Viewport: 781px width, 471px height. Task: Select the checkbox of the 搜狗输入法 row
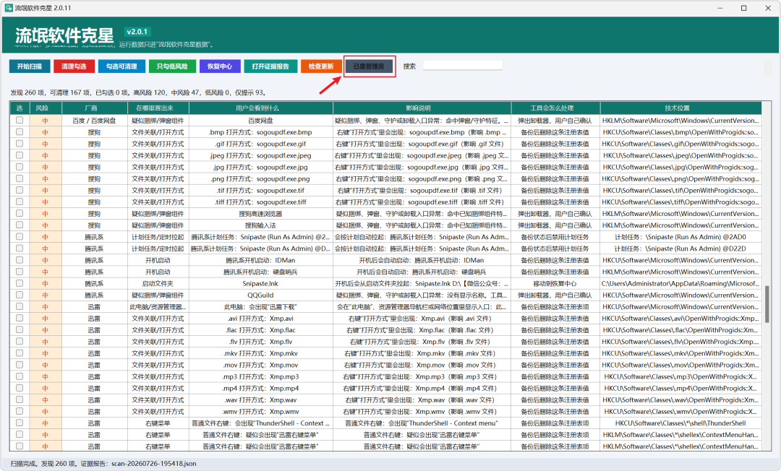[x=20, y=225]
